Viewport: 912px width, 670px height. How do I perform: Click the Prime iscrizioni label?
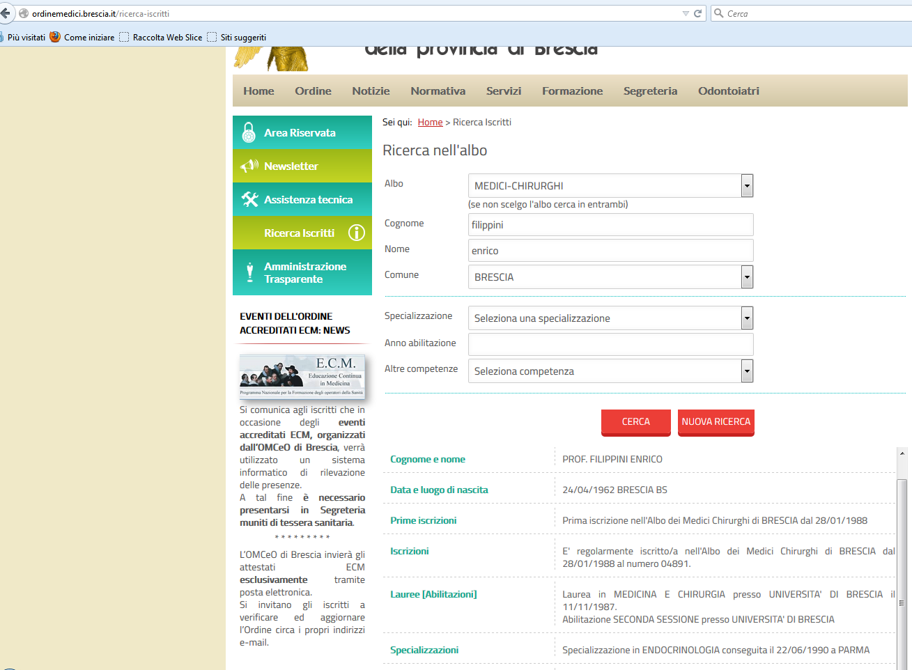click(424, 520)
